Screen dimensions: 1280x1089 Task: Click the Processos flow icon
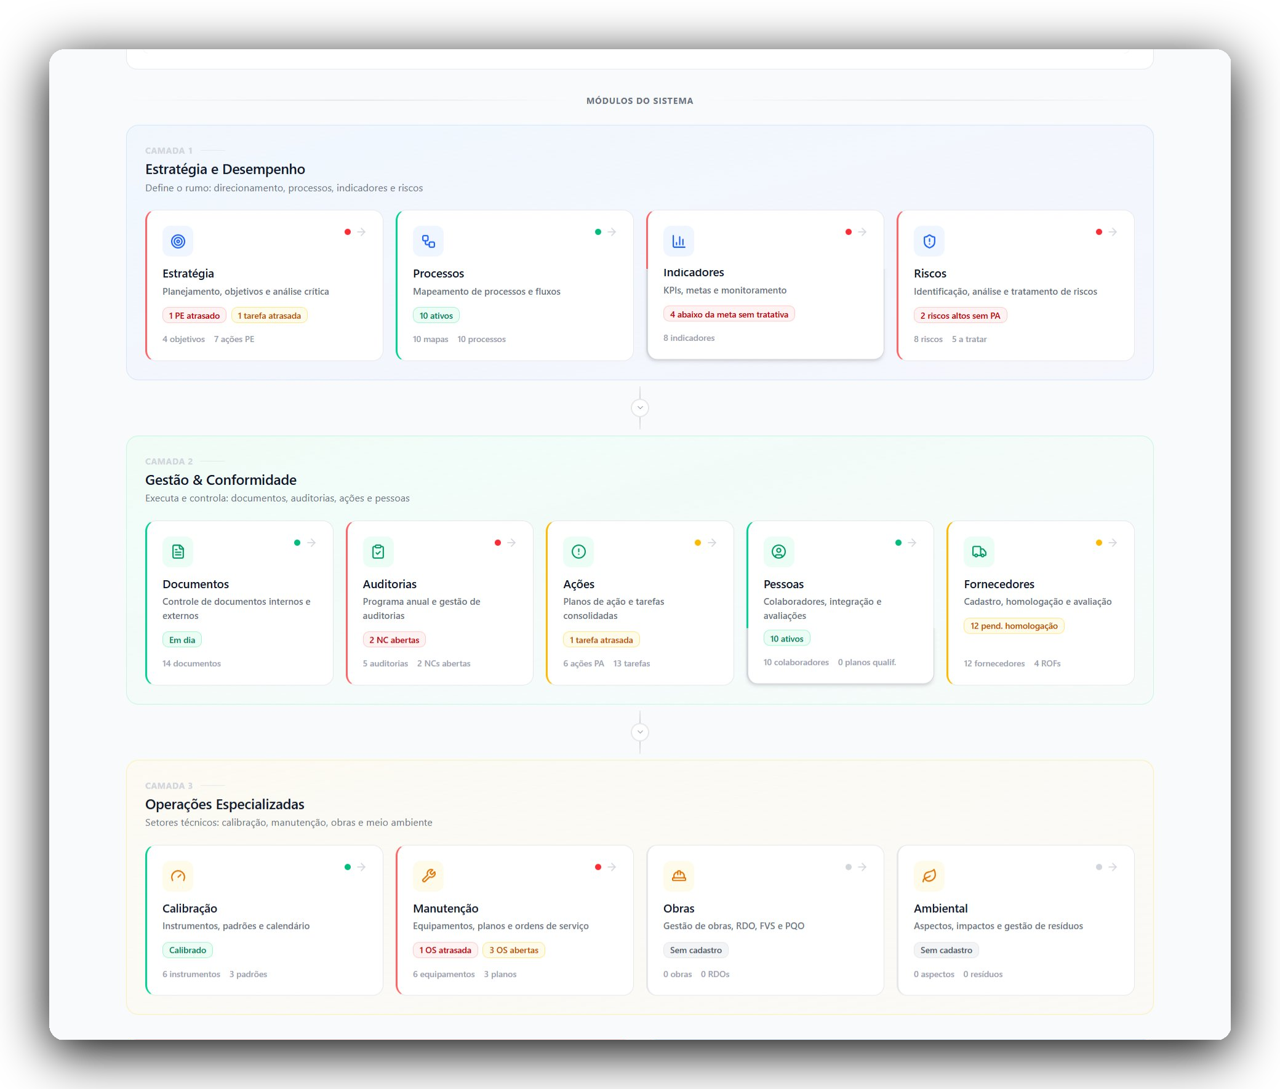(x=428, y=241)
